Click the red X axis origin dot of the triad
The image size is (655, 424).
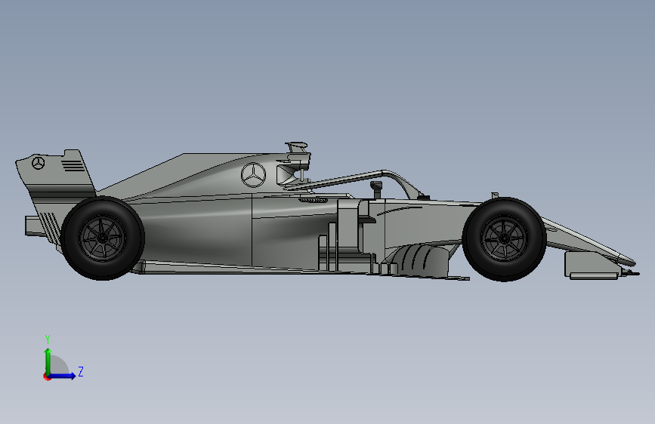(x=46, y=376)
